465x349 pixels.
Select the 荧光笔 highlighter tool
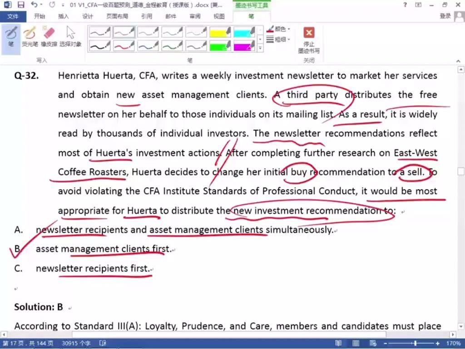[x=30, y=36]
